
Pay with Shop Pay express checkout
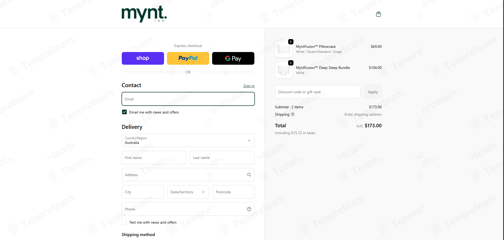click(x=143, y=58)
